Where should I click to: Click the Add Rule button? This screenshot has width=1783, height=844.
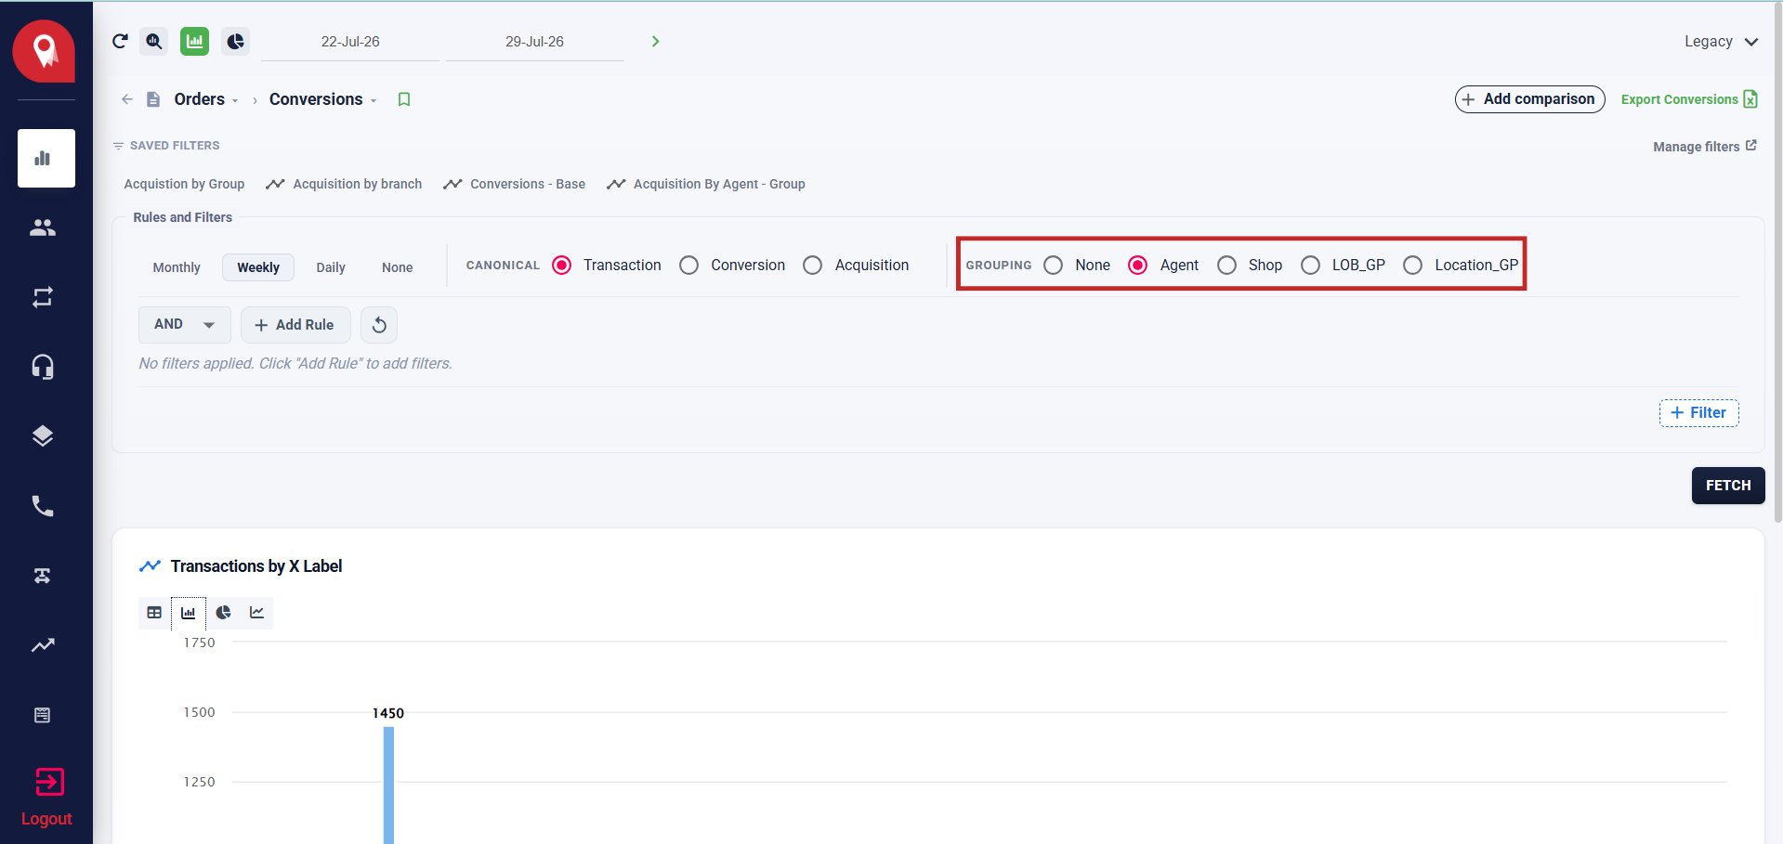pos(295,325)
